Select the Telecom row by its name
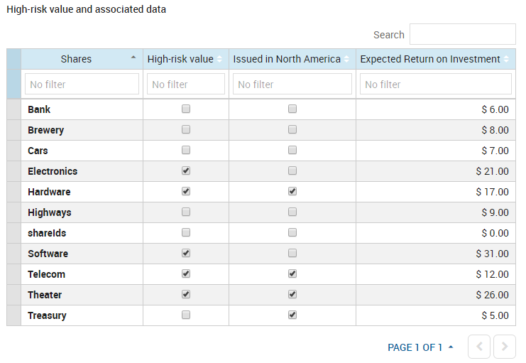 click(x=47, y=274)
